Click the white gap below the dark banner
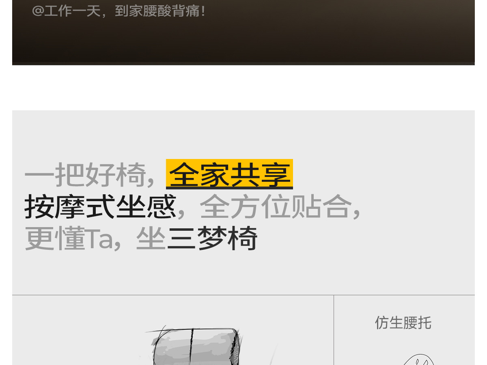The width and height of the screenshot is (487, 365). point(243,88)
